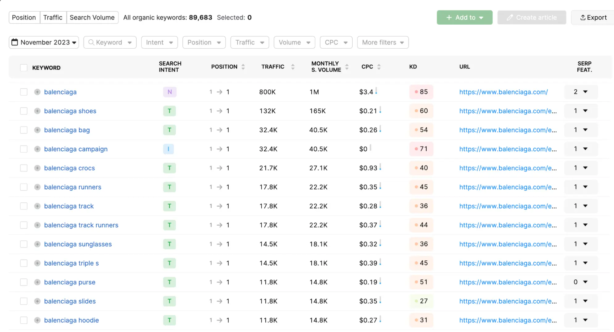Sort by Monthly S. Volume arrows
This screenshot has width=614, height=332.
pyautogui.click(x=347, y=67)
